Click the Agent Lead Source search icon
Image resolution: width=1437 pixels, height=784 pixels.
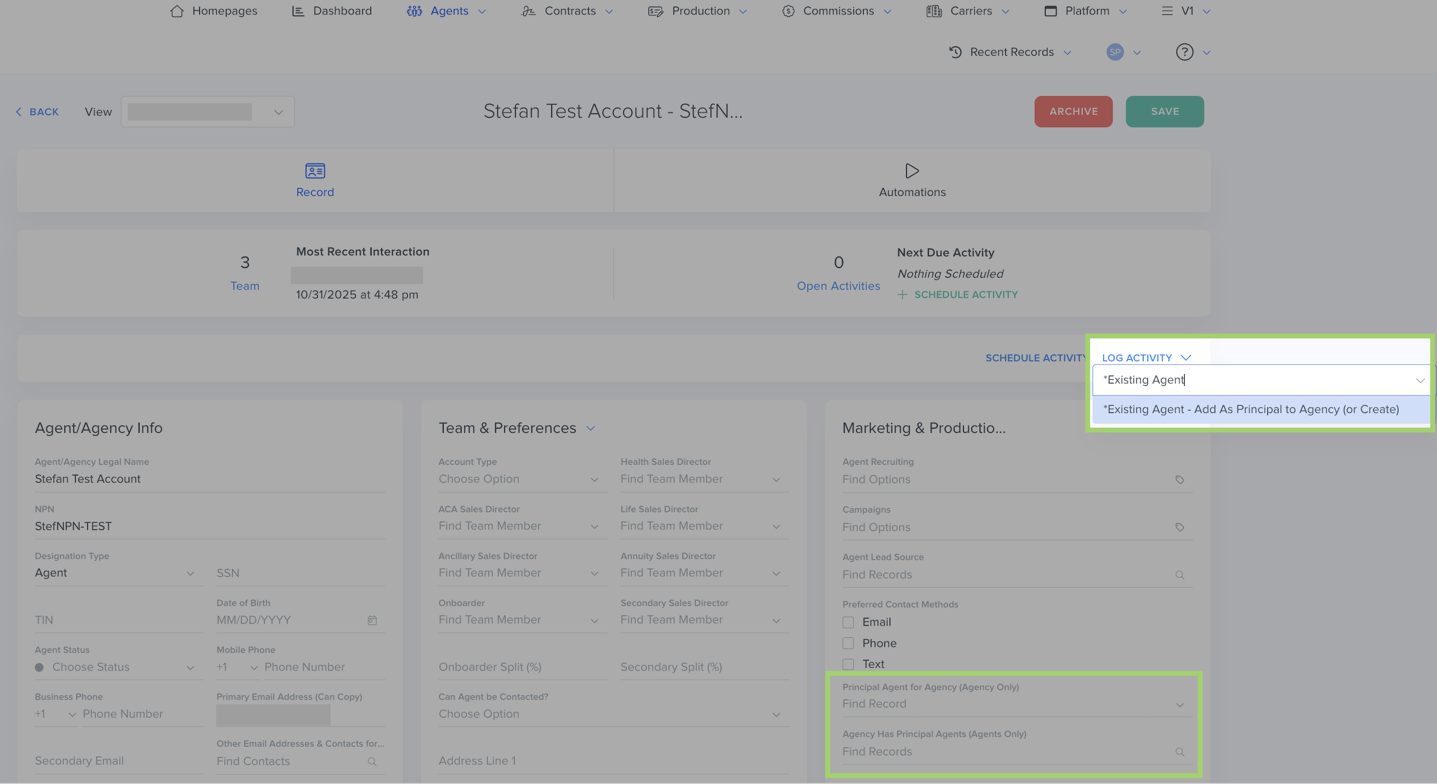tap(1179, 575)
